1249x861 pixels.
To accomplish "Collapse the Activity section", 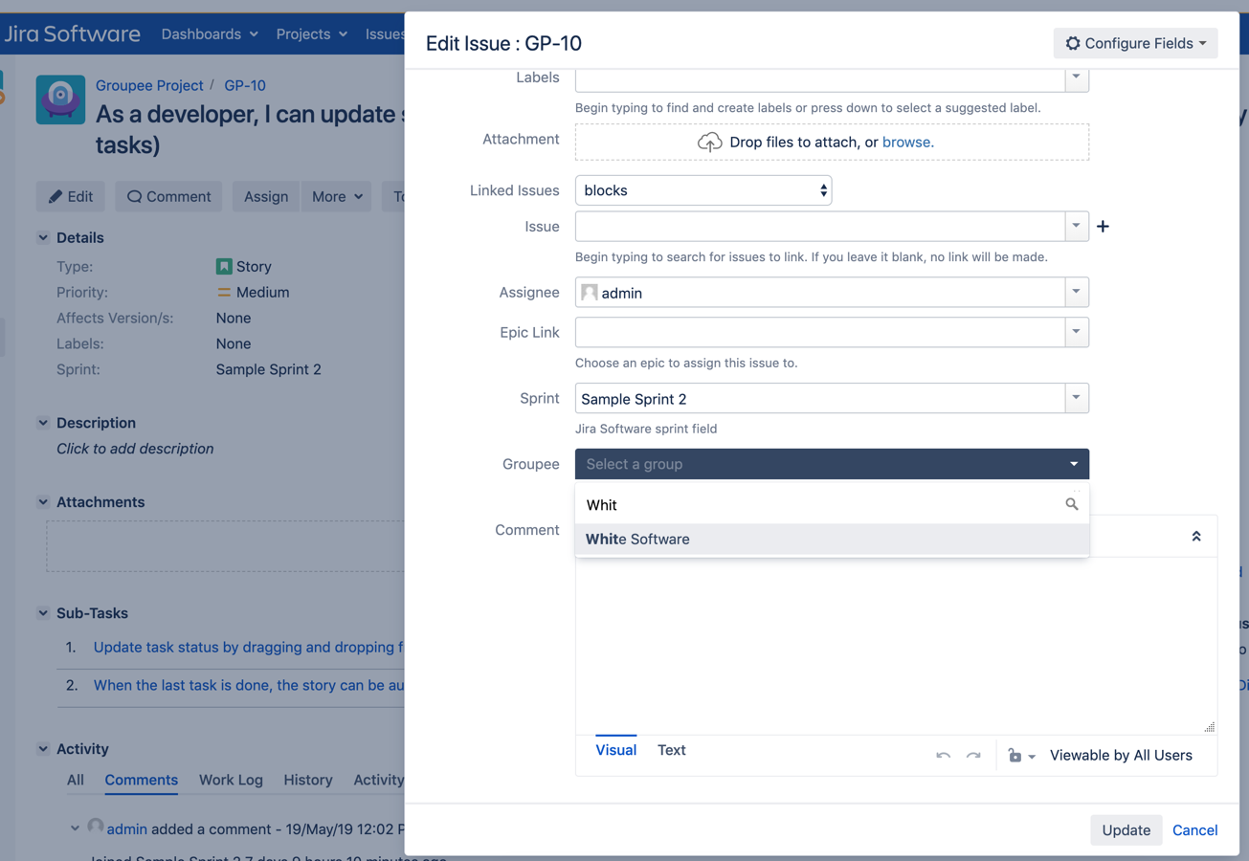I will 43,749.
